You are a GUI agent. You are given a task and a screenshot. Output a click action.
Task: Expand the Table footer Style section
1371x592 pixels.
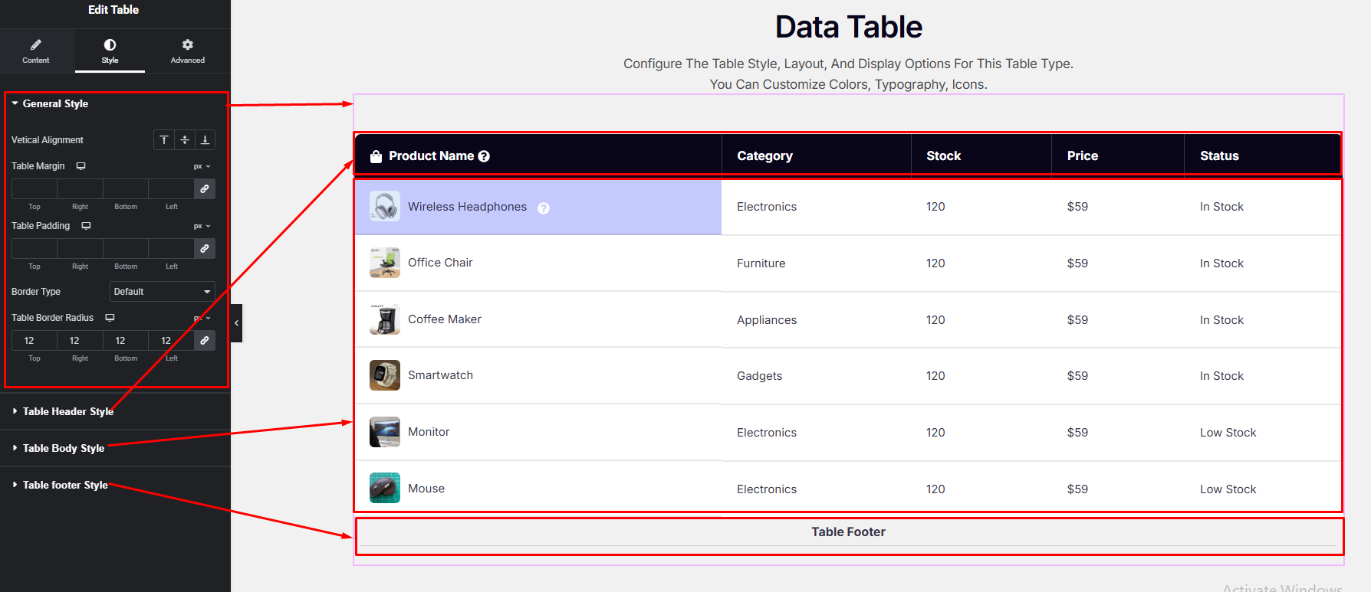pyautogui.click(x=64, y=486)
